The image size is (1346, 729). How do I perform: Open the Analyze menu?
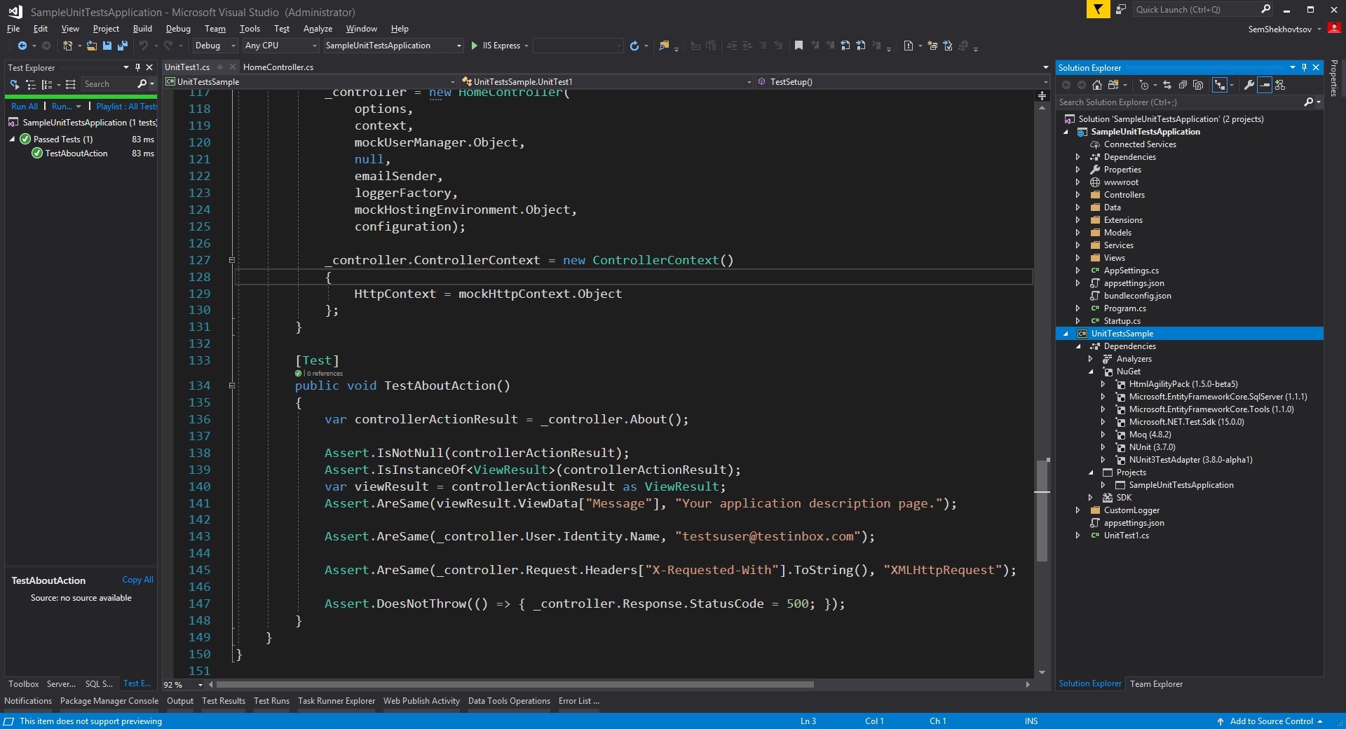pyautogui.click(x=318, y=29)
